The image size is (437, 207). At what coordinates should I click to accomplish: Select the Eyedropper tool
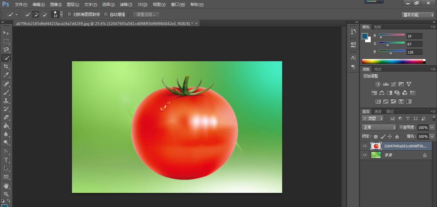(6, 75)
